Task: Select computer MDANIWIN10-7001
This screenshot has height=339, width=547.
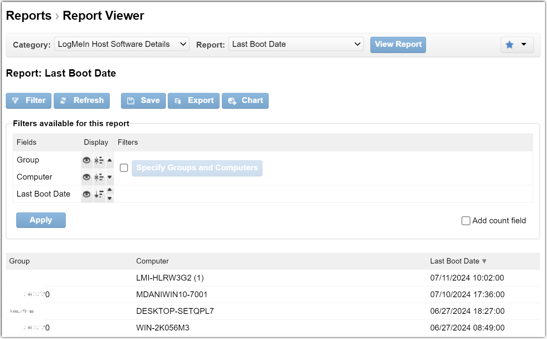Action: [172, 294]
